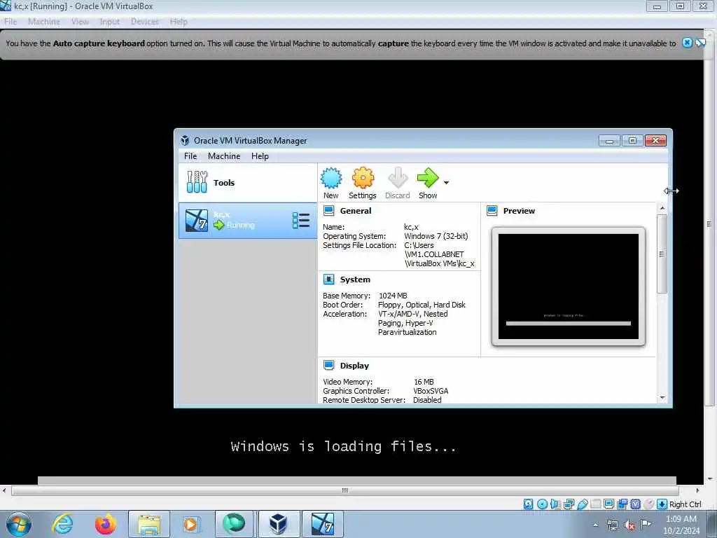Select the Tools entry in left pane

pyautogui.click(x=247, y=183)
